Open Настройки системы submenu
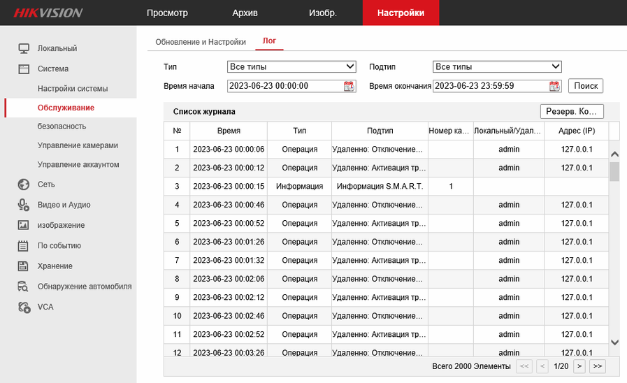 (x=73, y=88)
